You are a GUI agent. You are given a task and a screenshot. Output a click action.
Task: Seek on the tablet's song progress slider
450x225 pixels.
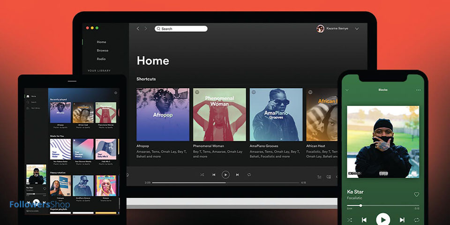coord(36,194)
